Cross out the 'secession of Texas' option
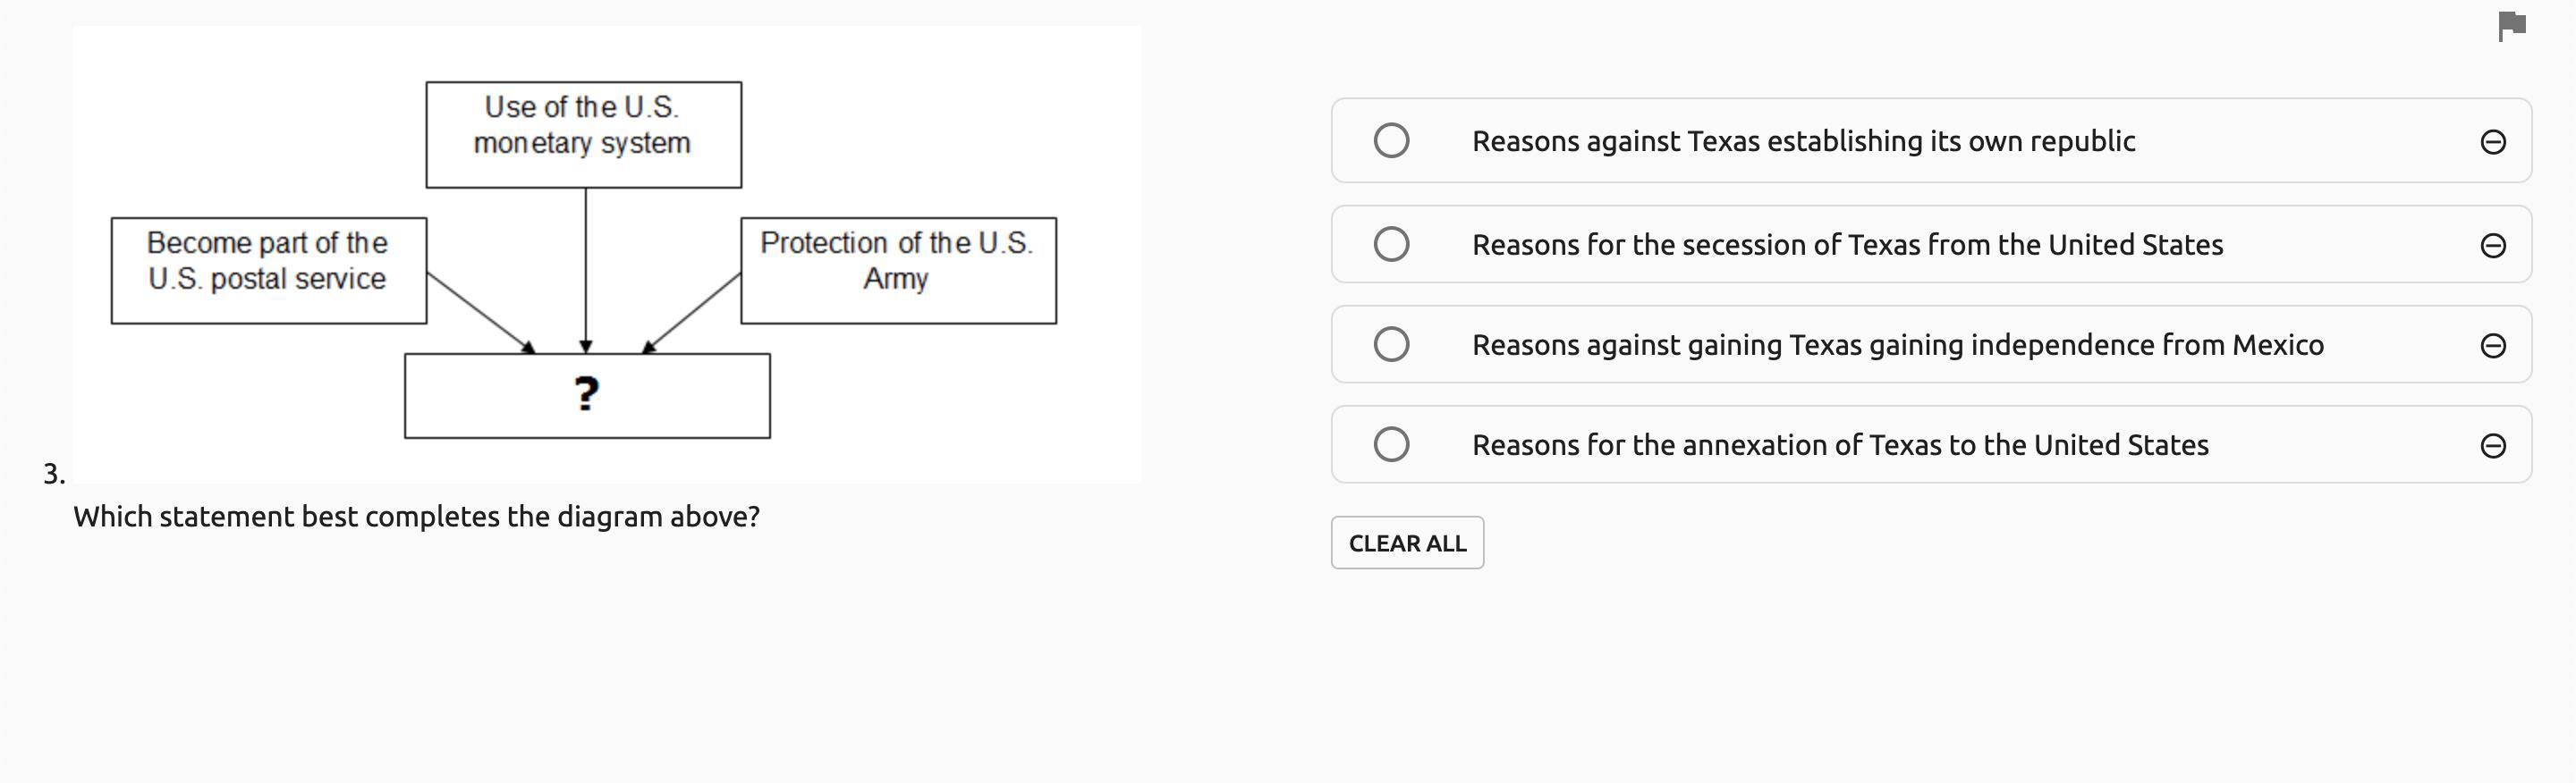This screenshot has width=2576, height=783. pos(2492,246)
